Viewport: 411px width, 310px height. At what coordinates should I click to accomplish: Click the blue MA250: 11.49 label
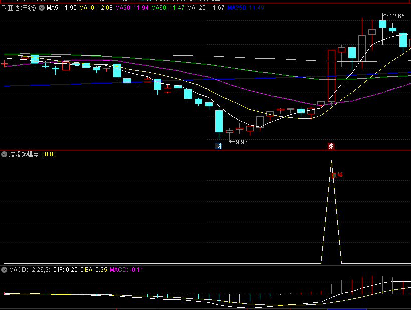[x=245, y=8]
